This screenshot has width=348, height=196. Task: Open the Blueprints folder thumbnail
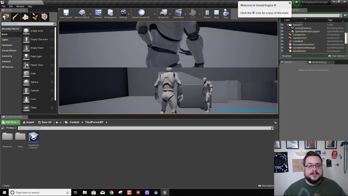pyautogui.click(x=7, y=137)
